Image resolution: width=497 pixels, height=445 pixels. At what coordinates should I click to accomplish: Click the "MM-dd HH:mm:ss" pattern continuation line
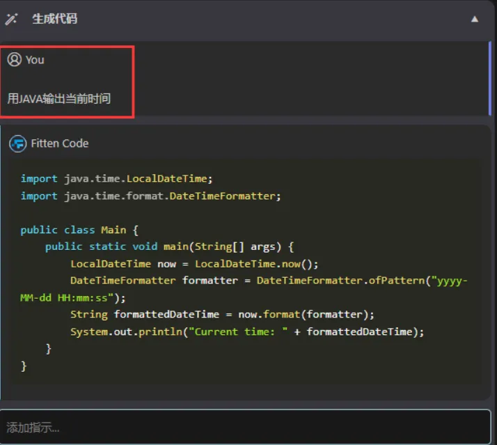coord(73,298)
